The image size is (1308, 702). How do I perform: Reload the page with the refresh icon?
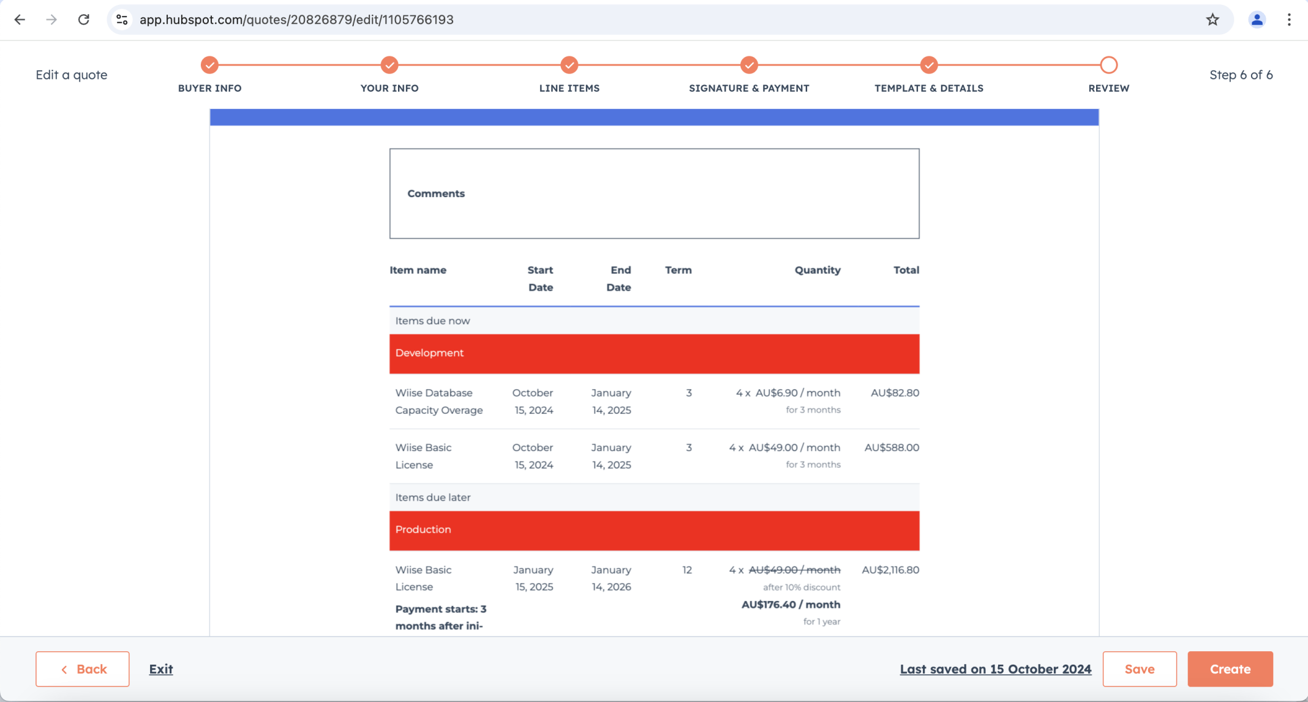point(84,20)
